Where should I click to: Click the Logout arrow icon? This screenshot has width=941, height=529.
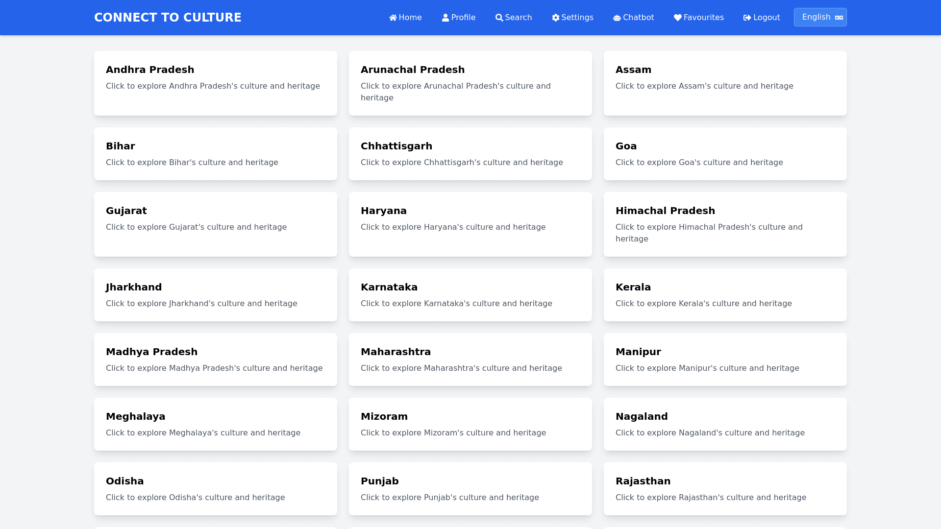[747, 18]
